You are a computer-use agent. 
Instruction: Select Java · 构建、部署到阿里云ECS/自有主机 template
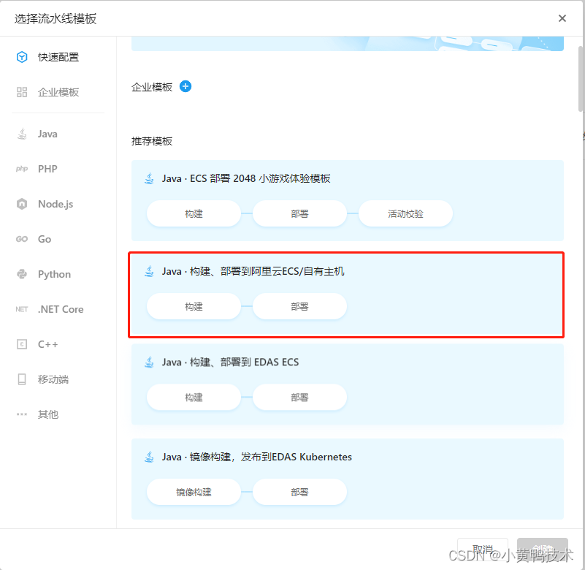348,294
